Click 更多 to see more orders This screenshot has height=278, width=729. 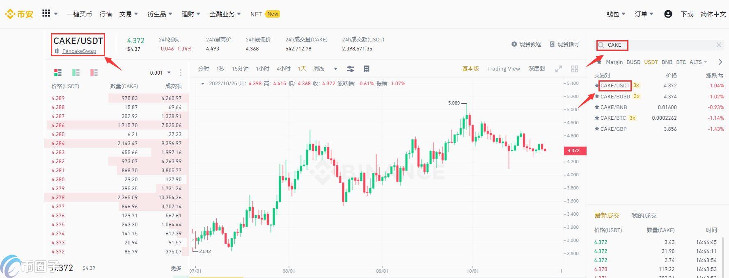pyautogui.click(x=176, y=268)
